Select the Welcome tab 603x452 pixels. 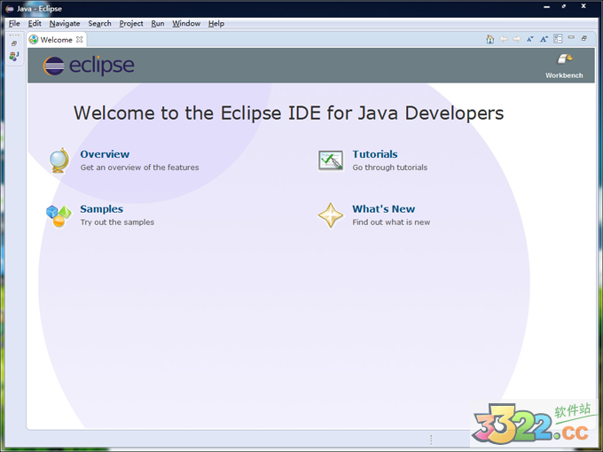coord(56,40)
